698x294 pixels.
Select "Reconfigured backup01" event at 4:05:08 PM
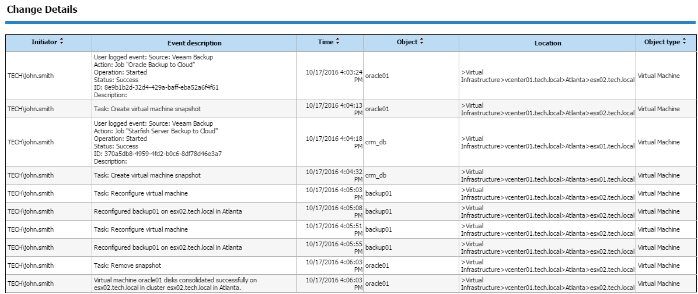(168, 211)
